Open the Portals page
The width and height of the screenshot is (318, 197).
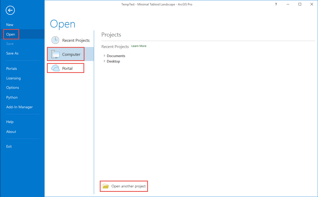tap(12, 69)
